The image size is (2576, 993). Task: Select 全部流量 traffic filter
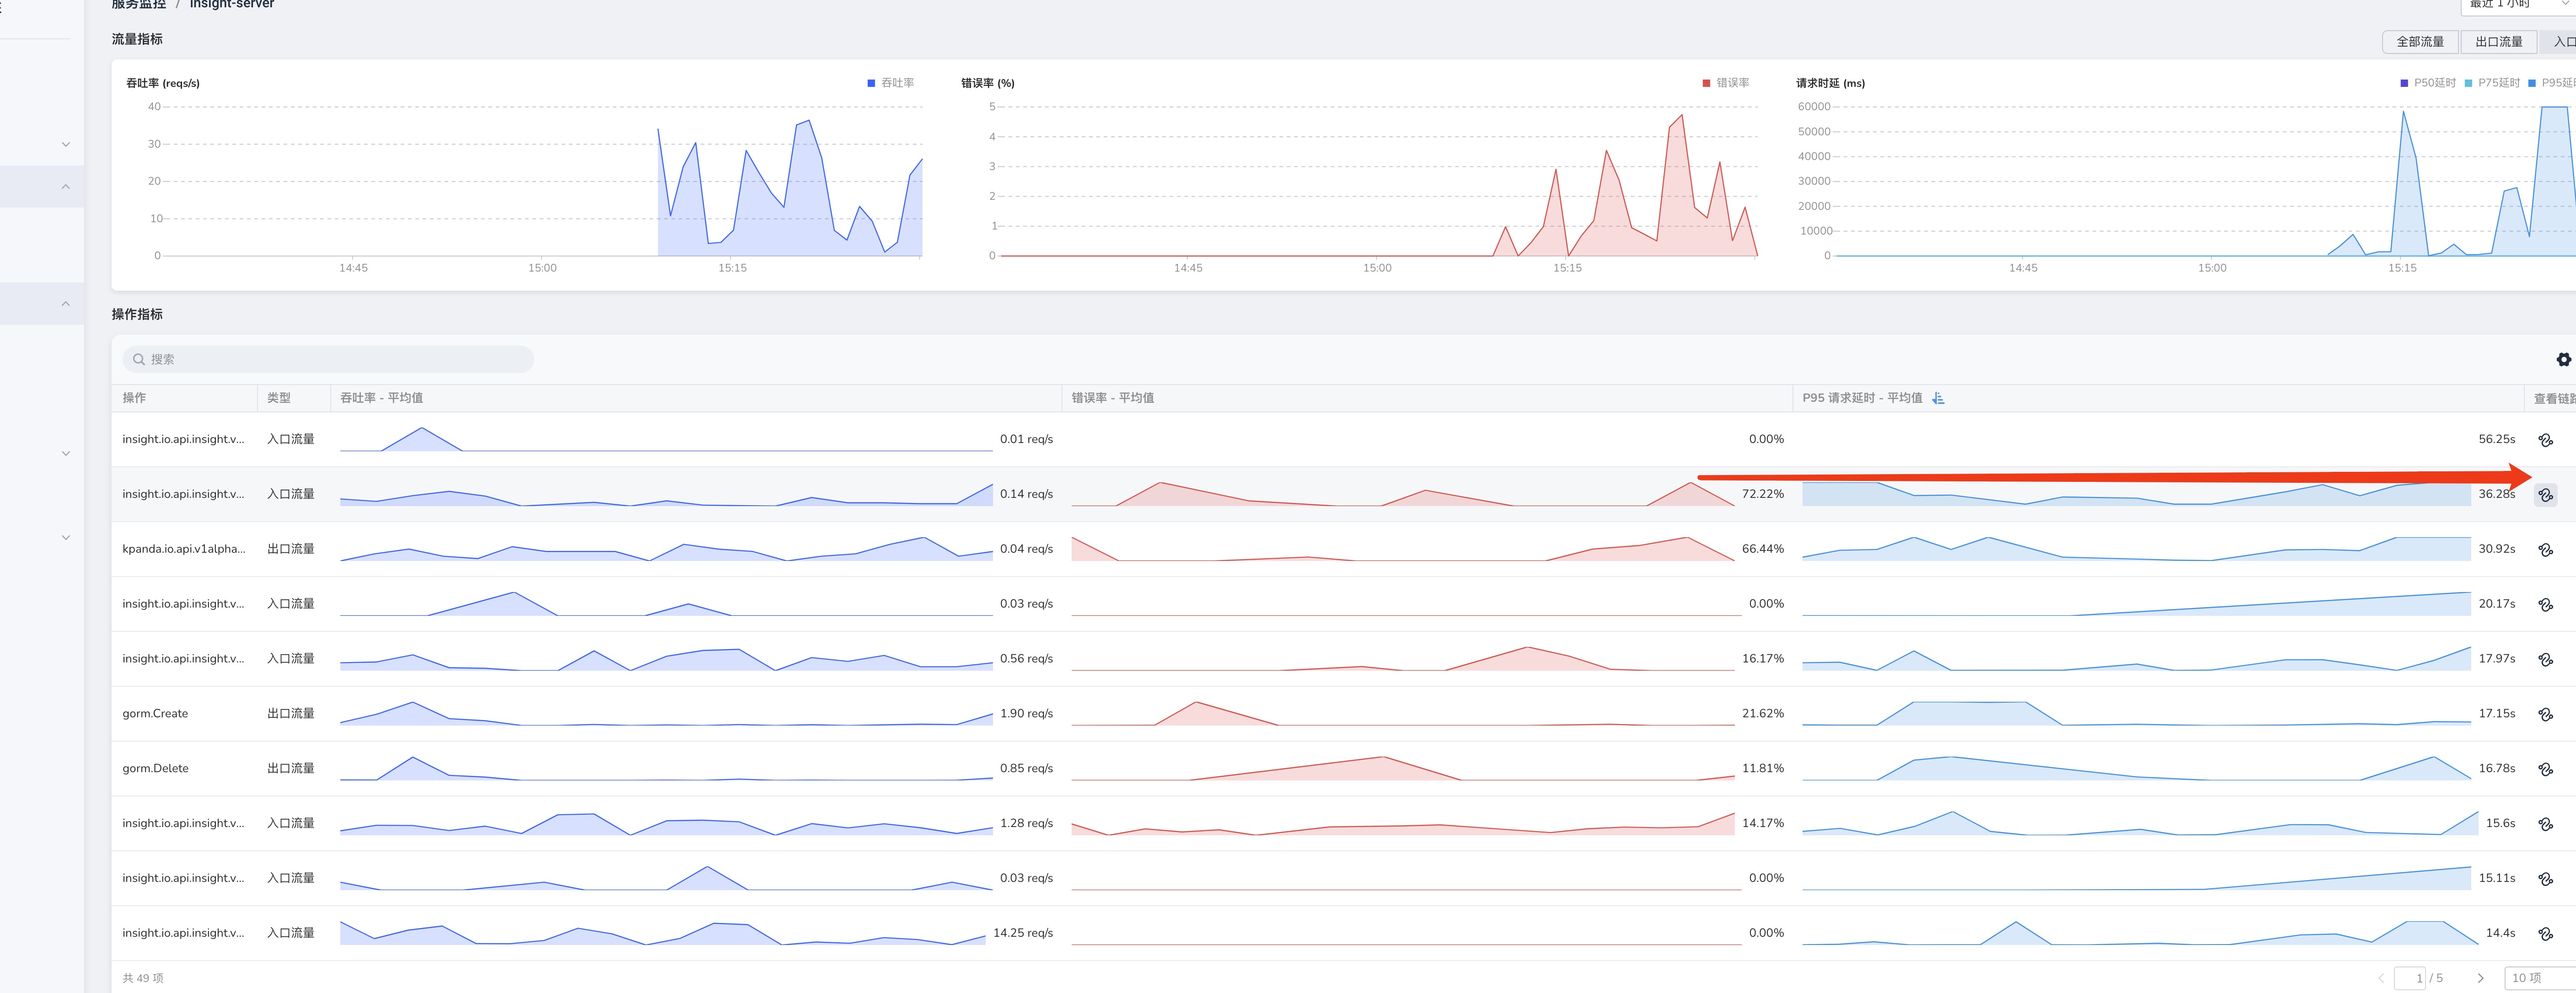click(x=2419, y=42)
